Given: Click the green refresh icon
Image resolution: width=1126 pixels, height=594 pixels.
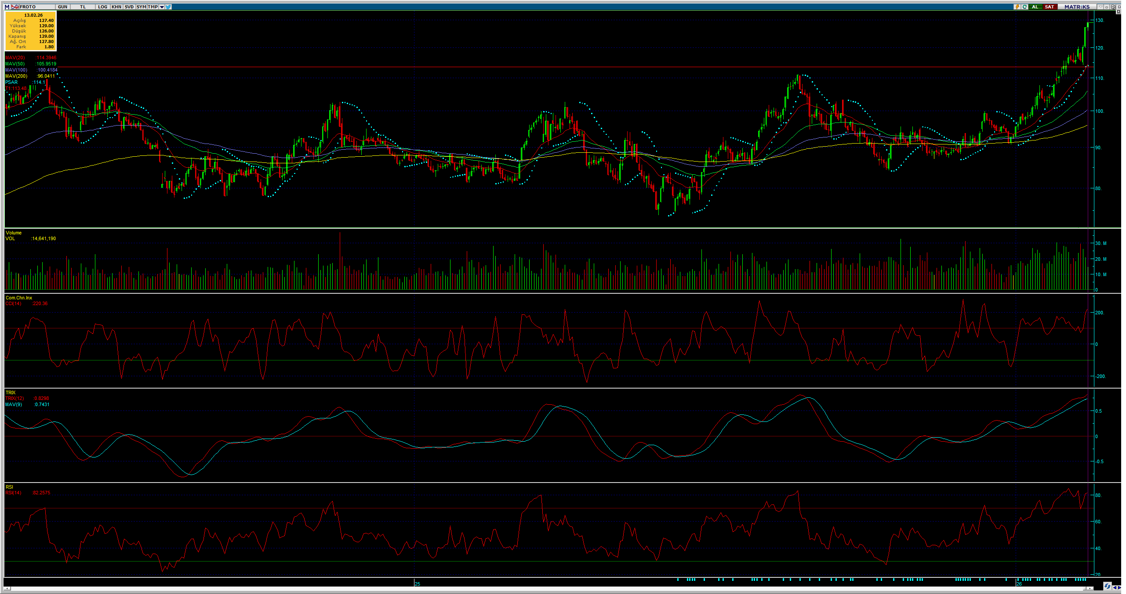Looking at the screenshot, I should [x=1025, y=7].
